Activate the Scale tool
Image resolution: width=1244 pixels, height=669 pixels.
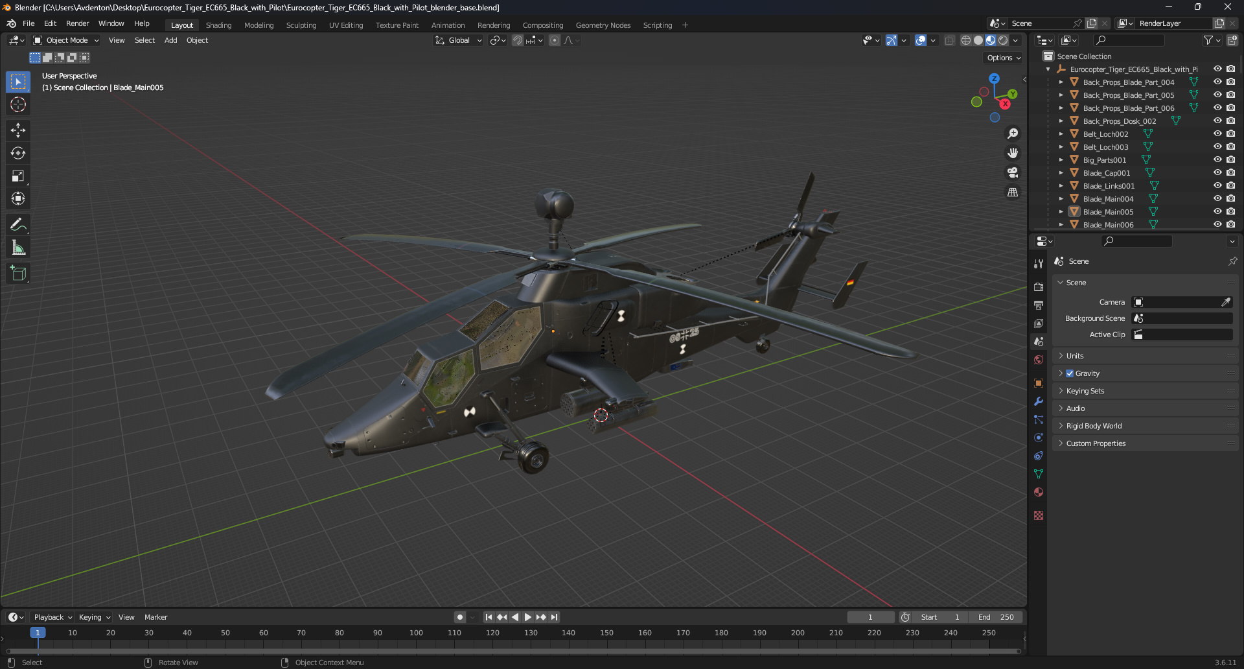point(18,176)
